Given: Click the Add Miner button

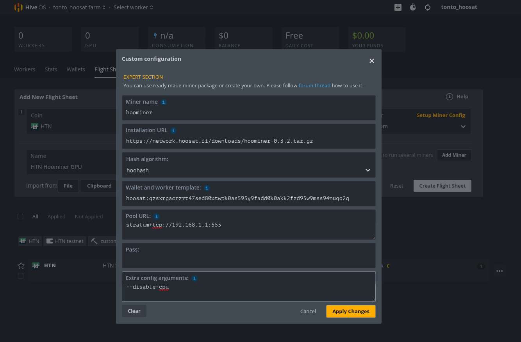Looking at the screenshot, I should pyautogui.click(x=454, y=155).
